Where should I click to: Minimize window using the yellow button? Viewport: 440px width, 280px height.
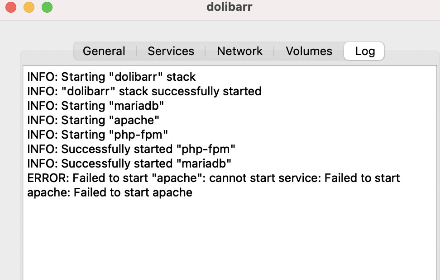pyautogui.click(x=29, y=7)
